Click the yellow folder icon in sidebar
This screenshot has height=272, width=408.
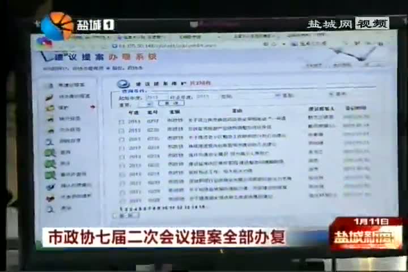coord(50,108)
